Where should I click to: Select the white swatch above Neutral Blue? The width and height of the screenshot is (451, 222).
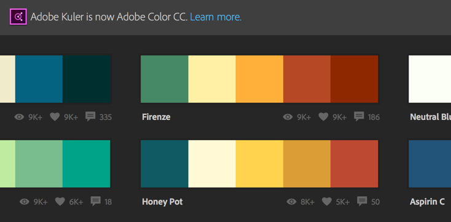[x=429, y=79]
